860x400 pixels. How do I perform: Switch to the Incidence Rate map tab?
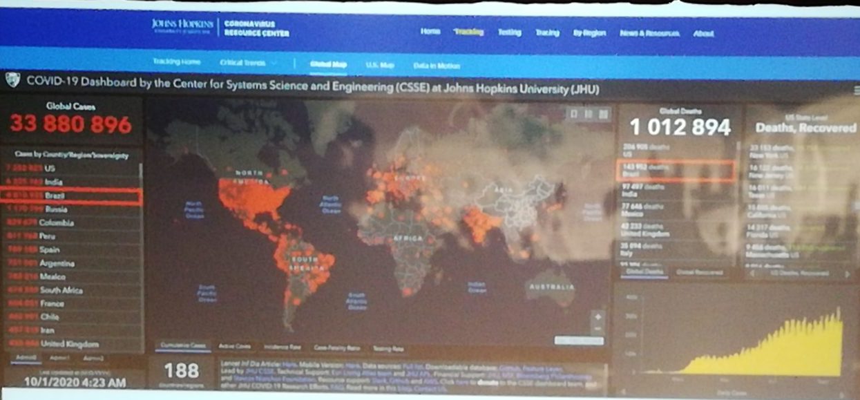283,347
